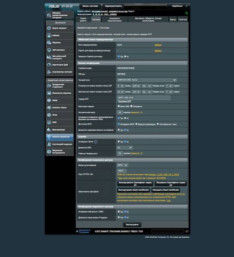Open the Adaptive QoS icon
Viewport: 234px width, 257px height.
(x=49, y=65)
